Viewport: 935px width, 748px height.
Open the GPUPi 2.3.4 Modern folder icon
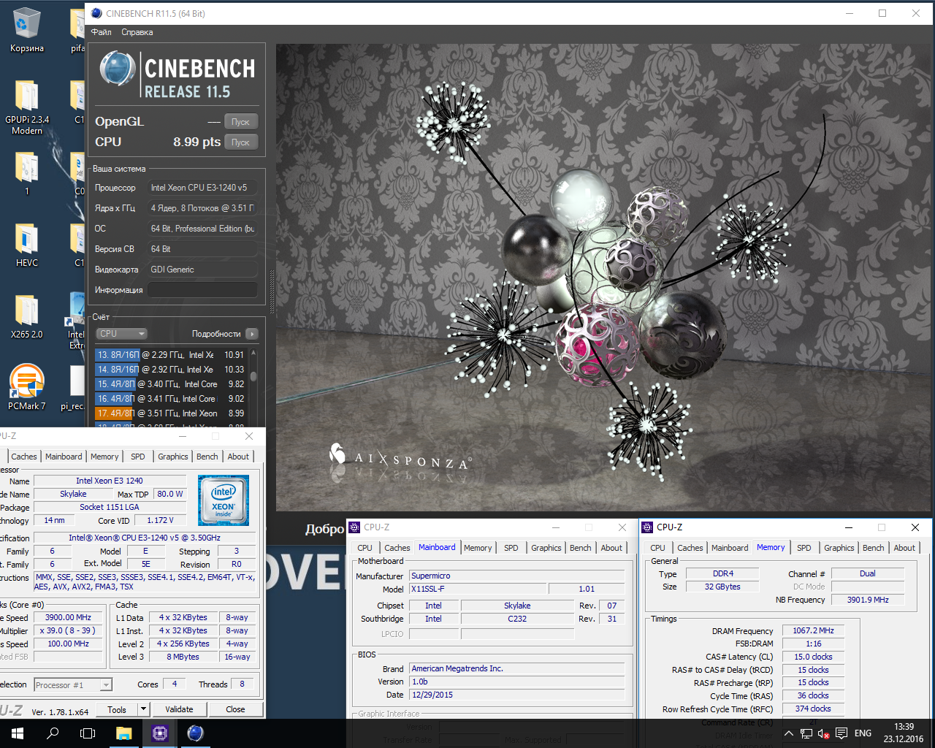click(26, 107)
